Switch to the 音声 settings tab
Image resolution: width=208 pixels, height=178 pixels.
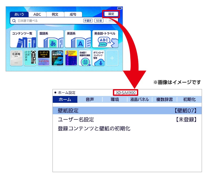[x=90, y=99]
